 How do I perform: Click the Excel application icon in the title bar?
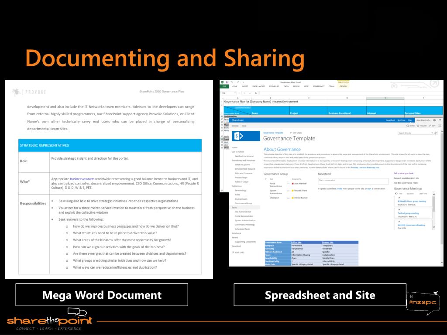point(223,82)
